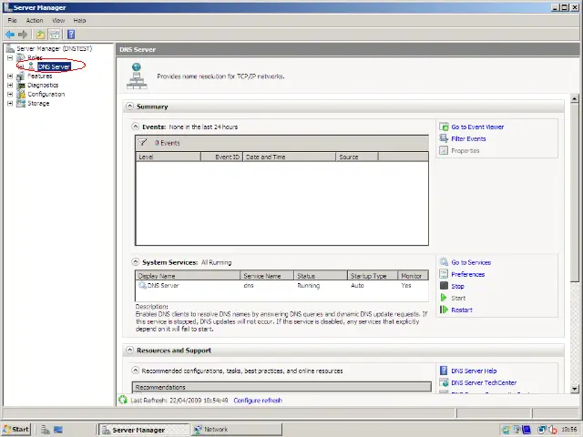Click the scrollbar up arrow in details pane
Image resolution: width=583 pixels, height=437 pixels.
point(575,99)
